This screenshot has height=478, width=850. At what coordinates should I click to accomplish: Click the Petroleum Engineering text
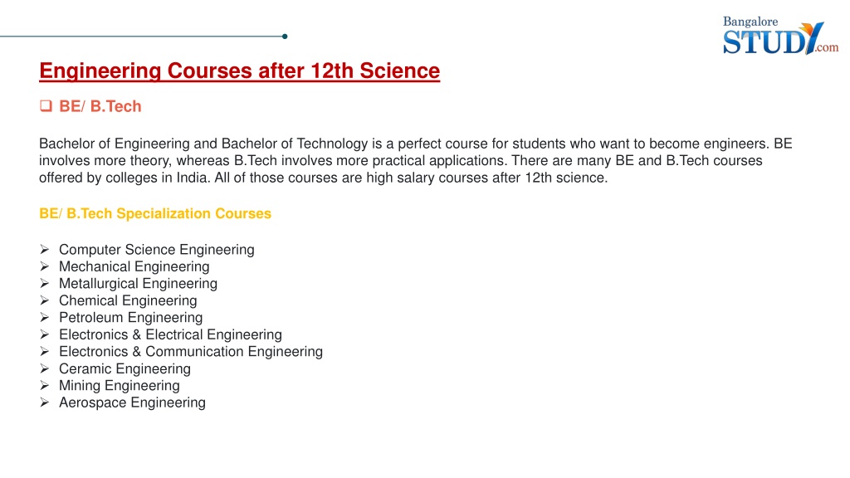[130, 318]
